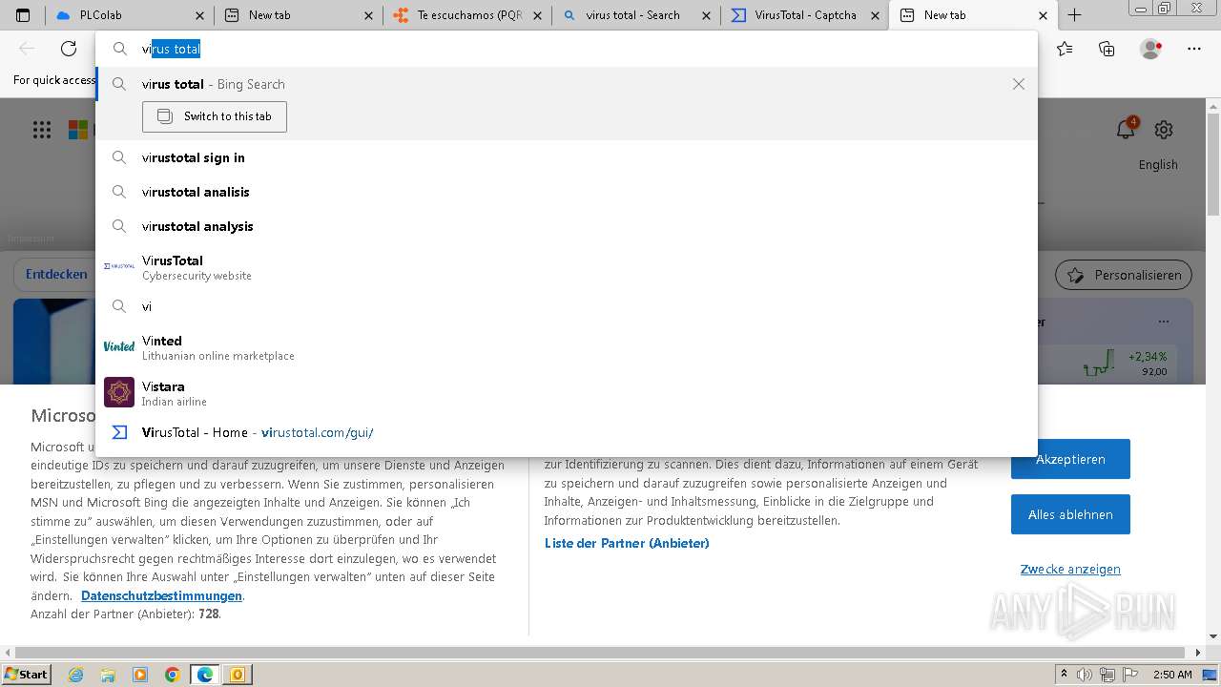
Task: Select 'virus total - Bing Search' suggestion
Action: (567, 84)
